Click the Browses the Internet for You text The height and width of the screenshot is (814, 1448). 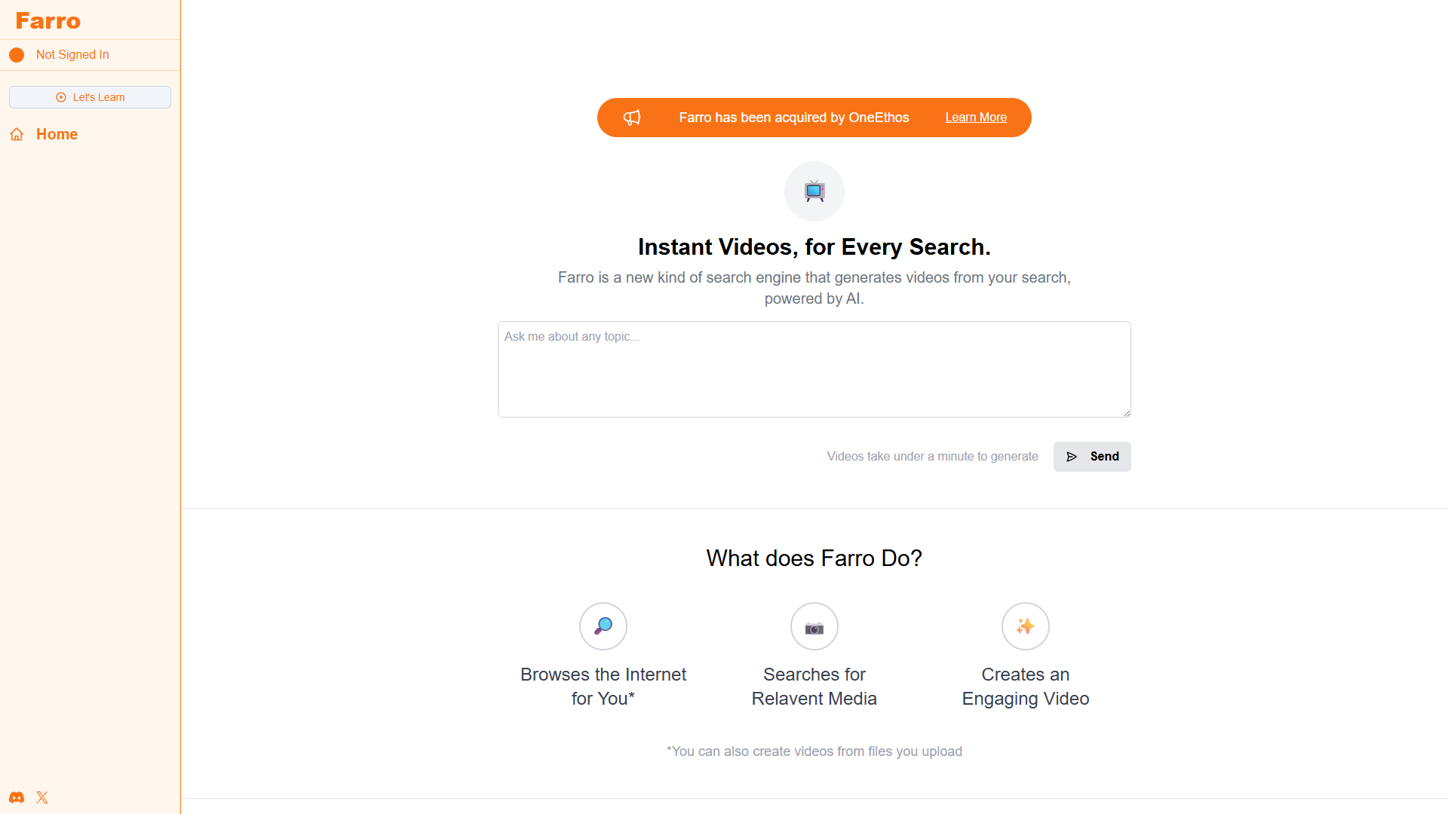point(603,687)
